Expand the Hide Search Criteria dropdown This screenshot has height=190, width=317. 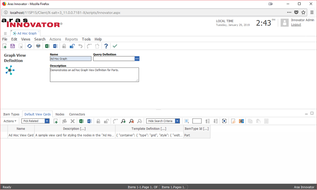tap(177, 121)
